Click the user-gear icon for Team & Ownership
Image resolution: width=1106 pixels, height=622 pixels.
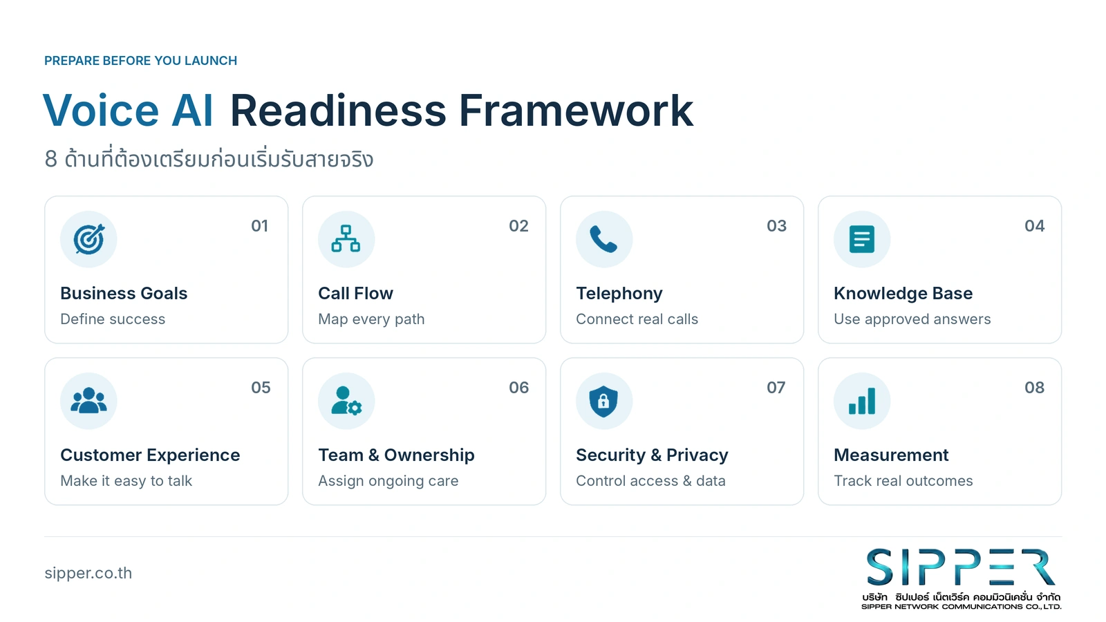(346, 401)
